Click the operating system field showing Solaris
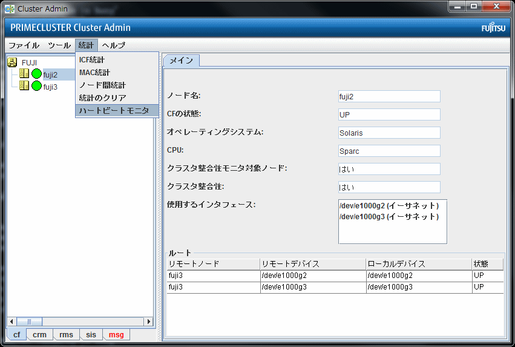Image resolution: width=515 pixels, height=347 pixels. click(389, 133)
